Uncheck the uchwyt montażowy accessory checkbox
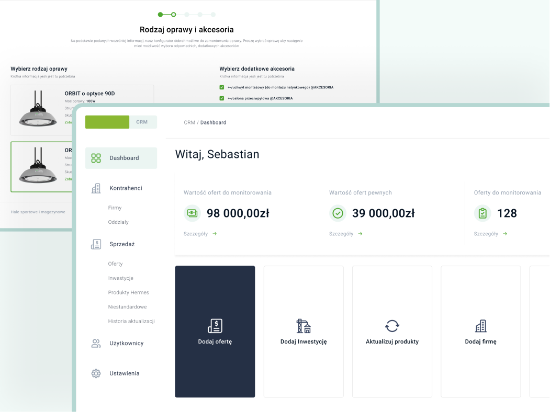Image resolution: width=550 pixels, height=412 pixels. (x=222, y=87)
